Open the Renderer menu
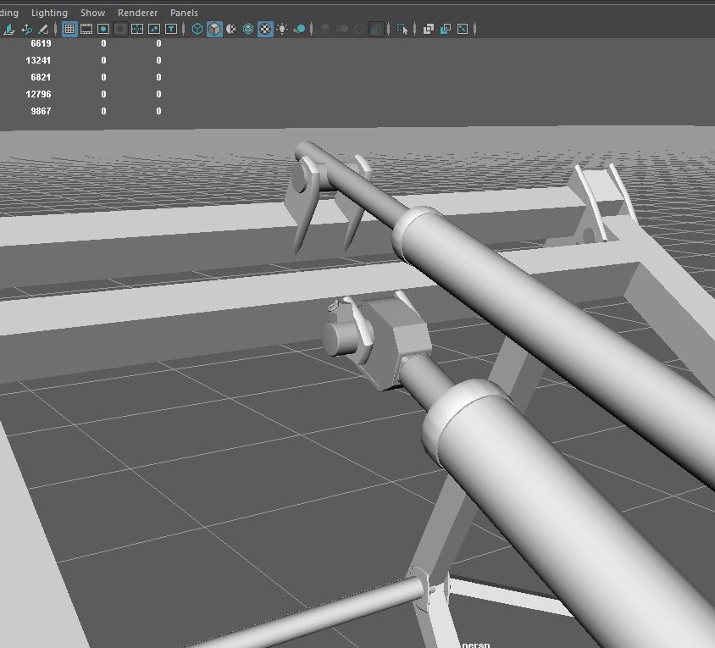 click(x=137, y=13)
